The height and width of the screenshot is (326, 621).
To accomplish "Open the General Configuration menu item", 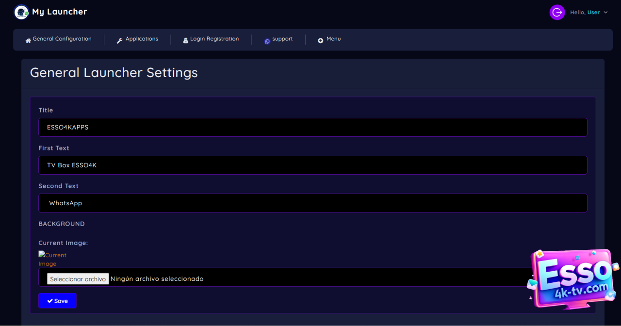I will click(62, 39).
